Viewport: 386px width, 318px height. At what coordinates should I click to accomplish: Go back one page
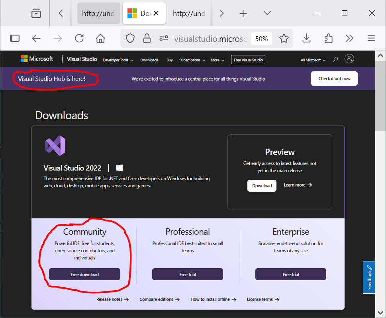tap(36, 38)
